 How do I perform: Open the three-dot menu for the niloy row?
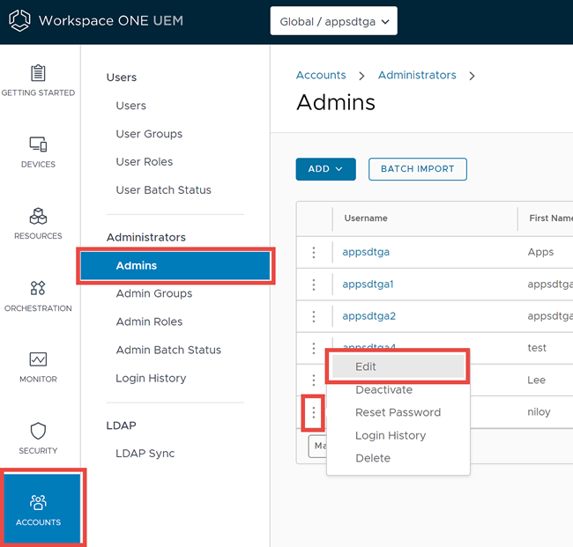pos(314,412)
